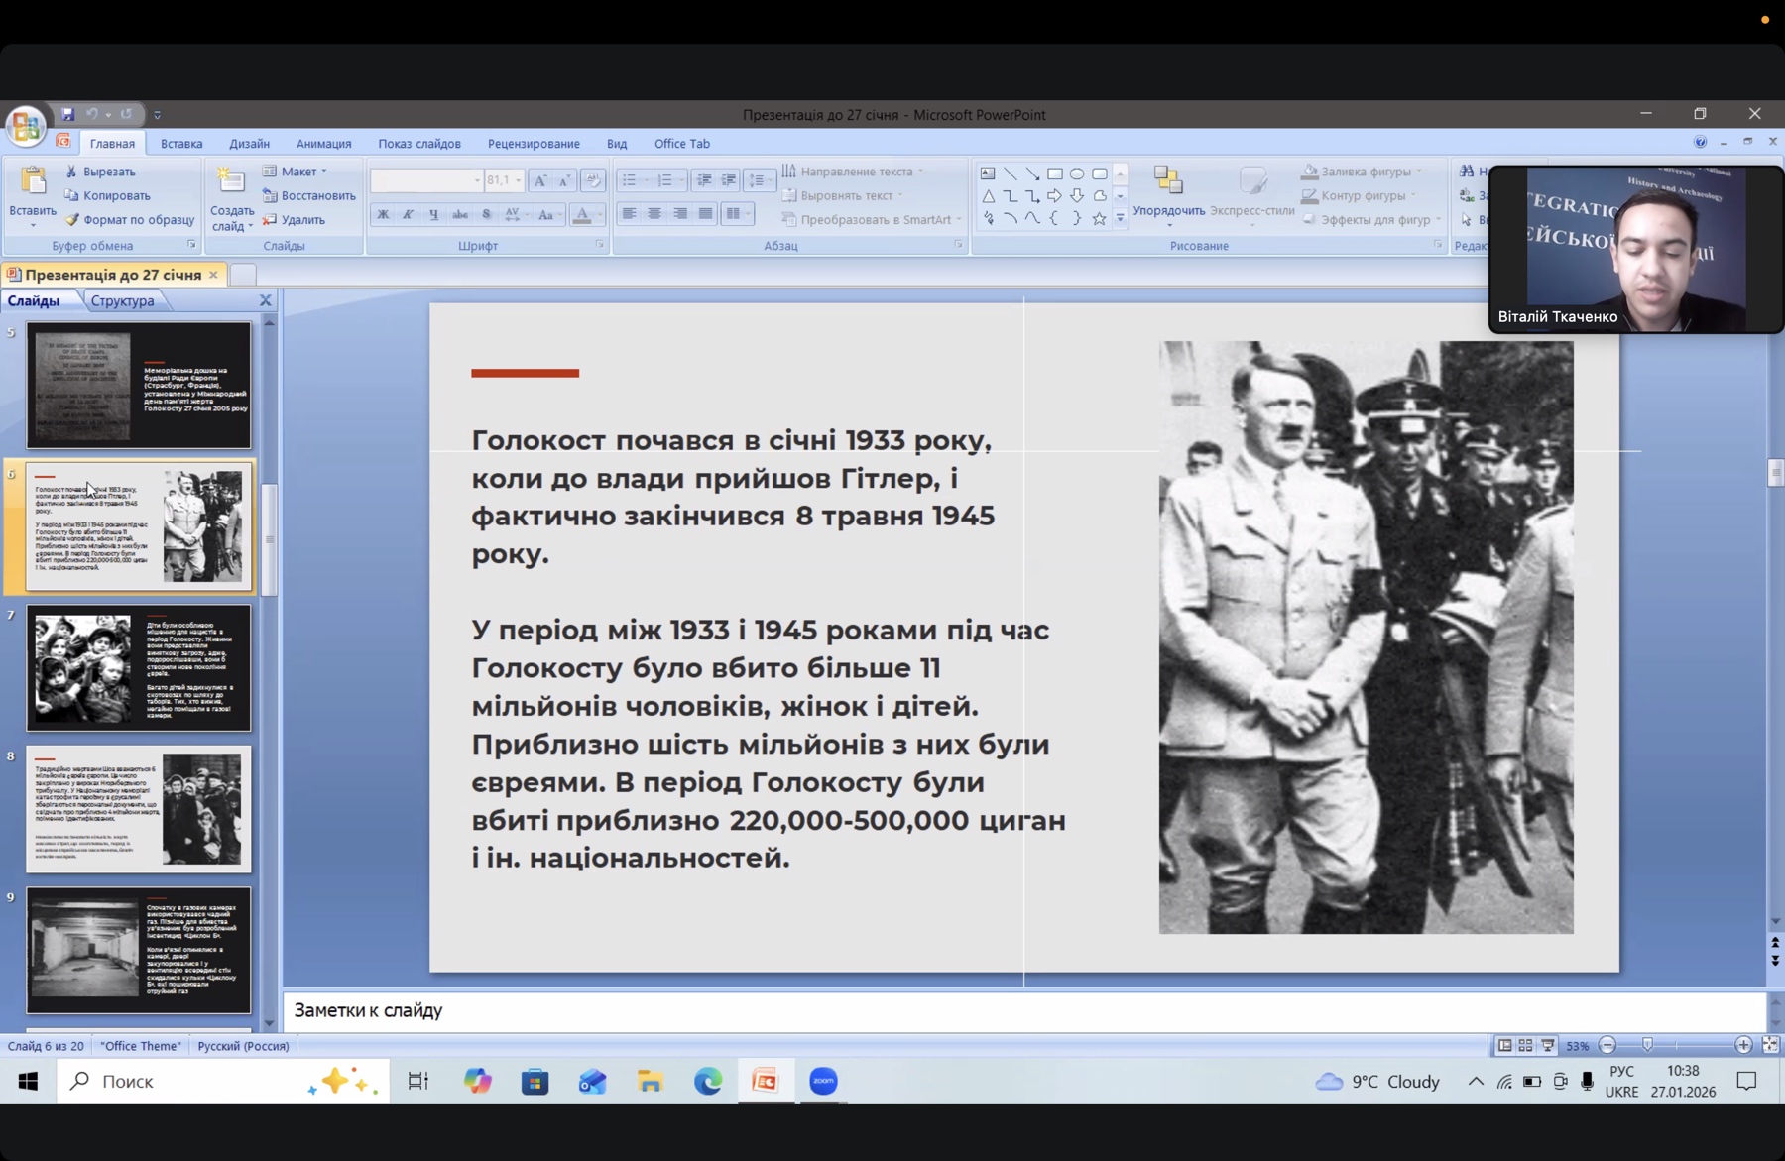Click the Создать слайд new slide icon
Screen dimensions: 1785x1161
[x=231, y=181]
